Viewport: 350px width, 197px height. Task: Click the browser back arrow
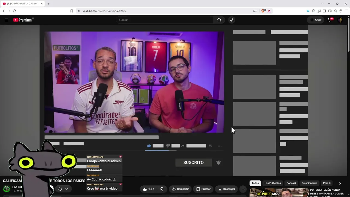tap(4, 11)
